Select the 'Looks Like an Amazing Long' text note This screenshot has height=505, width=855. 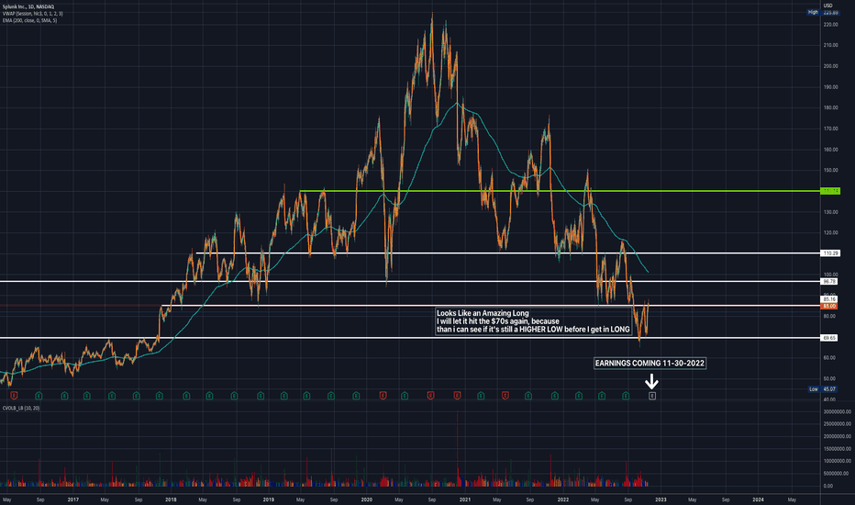pos(533,321)
